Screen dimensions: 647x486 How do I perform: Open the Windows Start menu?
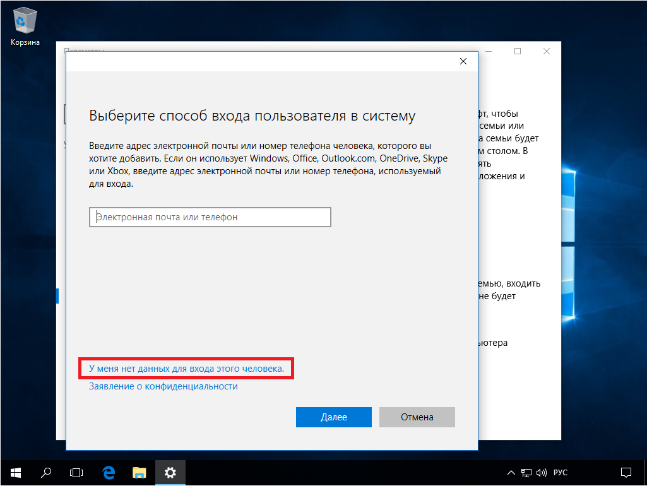[x=15, y=471]
